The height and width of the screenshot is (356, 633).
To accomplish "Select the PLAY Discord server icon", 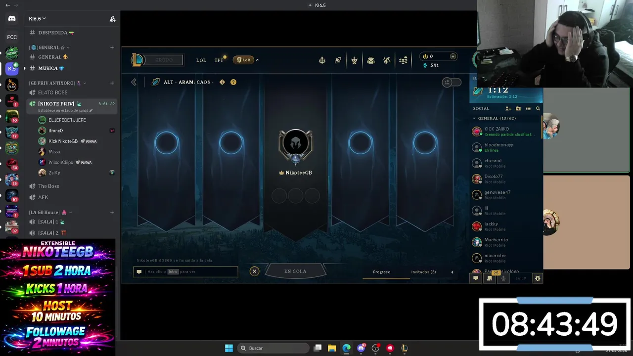I will pos(12,86).
